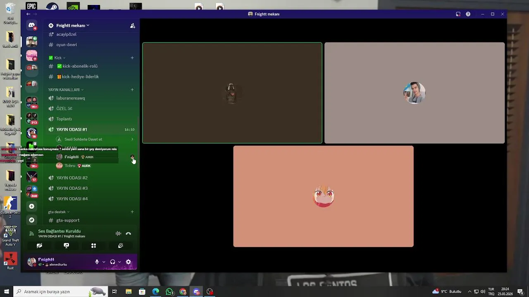Open server icon with 1K+ badge near YAYIN KANALLARI

(32, 101)
